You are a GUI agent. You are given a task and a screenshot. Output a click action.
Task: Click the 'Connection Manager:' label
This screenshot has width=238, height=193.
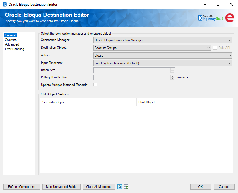coord(55,40)
